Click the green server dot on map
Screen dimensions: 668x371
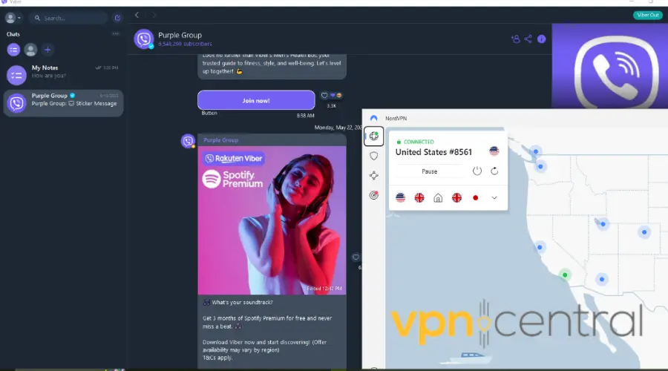click(x=565, y=275)
